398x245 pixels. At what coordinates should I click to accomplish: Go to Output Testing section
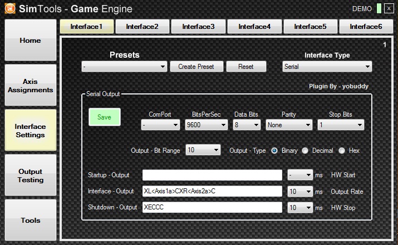[31, 176]
